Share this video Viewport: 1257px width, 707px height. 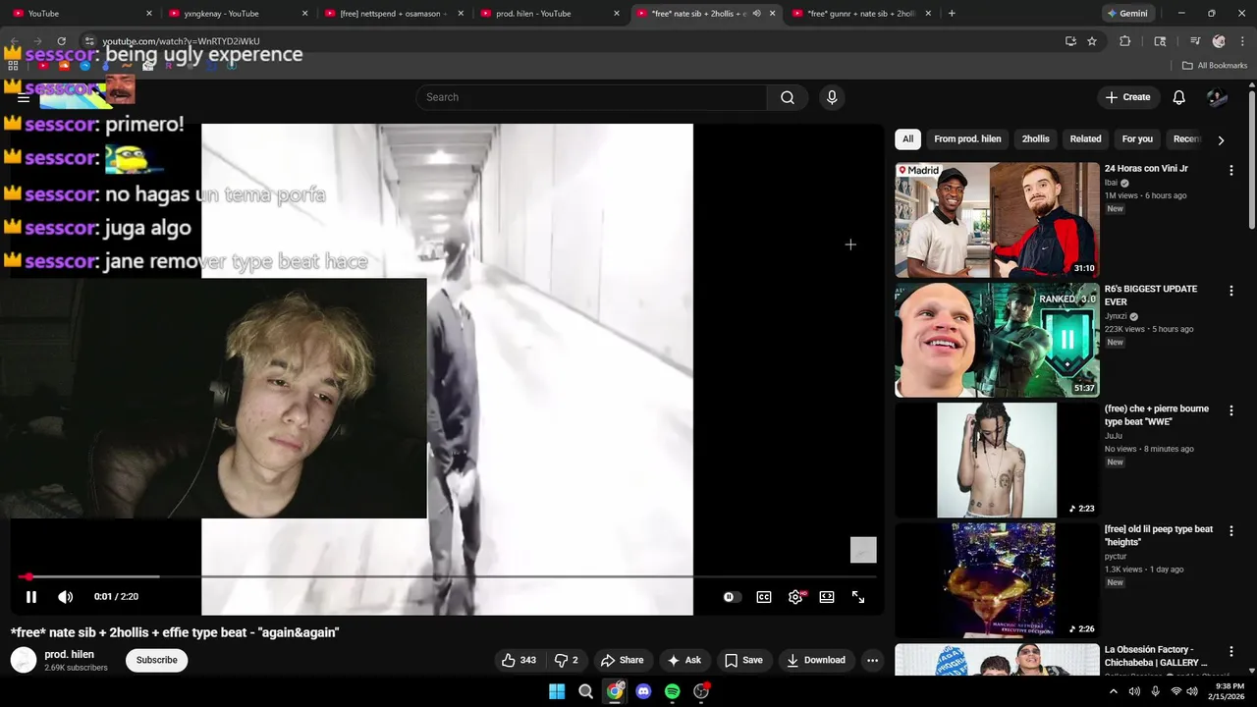[622, 660]
